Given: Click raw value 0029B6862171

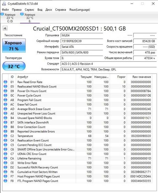Looking at the screenshot, I should (x=141, y=172).
